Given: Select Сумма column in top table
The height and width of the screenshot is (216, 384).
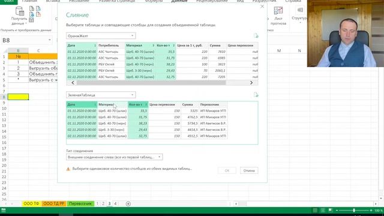Looking at the screenshot, I should tap(217, 46).
